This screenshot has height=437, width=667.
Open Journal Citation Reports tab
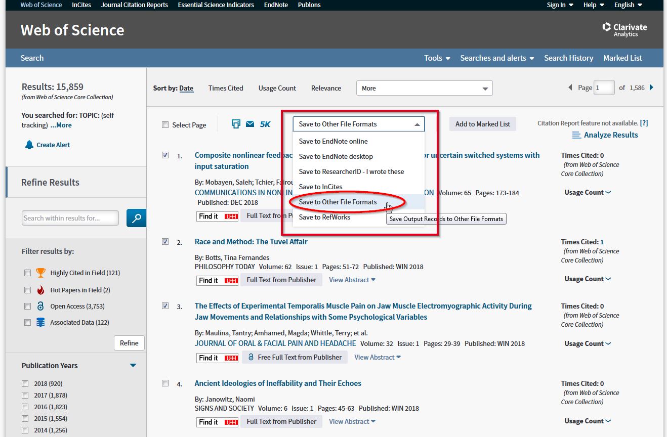tap(134, 5)
